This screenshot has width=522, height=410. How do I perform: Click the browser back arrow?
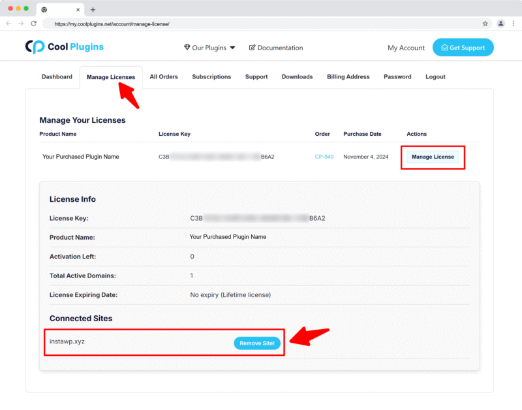pos(8,24)
